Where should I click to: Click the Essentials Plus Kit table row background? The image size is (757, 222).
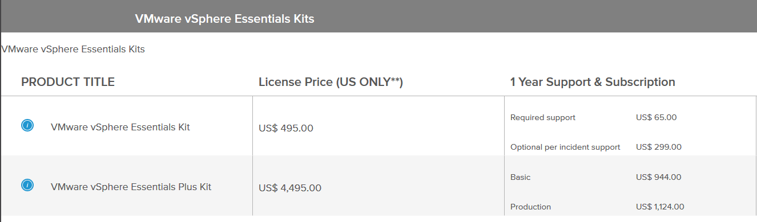click(379, 186)
